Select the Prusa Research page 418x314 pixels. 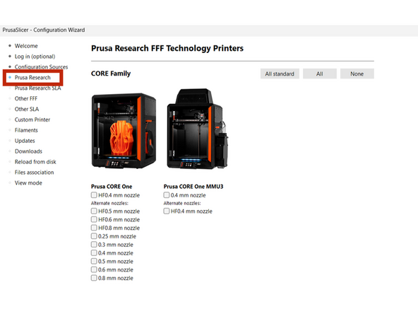32,77
